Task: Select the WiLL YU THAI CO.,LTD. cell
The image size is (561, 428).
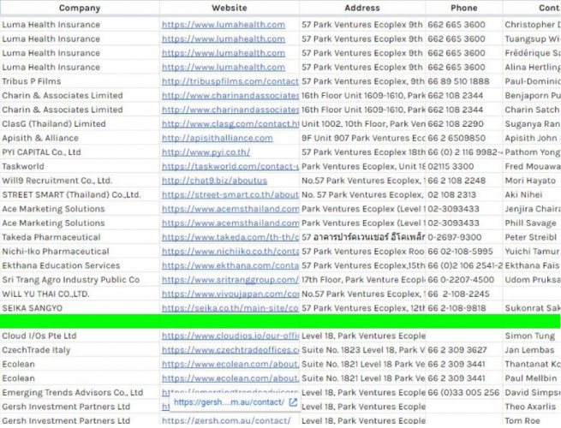Action: tap(80, 294)
